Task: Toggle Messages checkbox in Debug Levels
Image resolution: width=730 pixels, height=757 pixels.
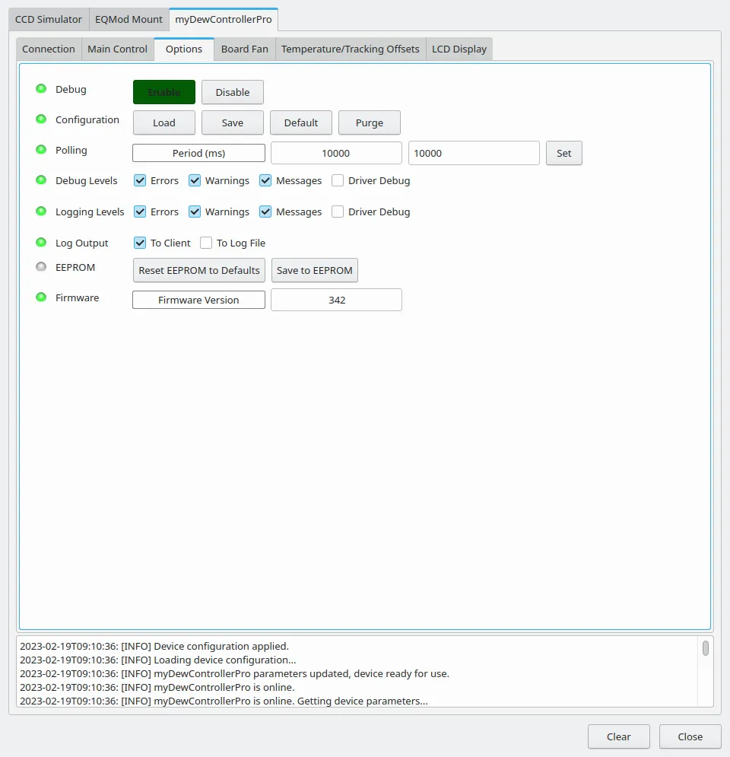Action: [x=265, y=180]
